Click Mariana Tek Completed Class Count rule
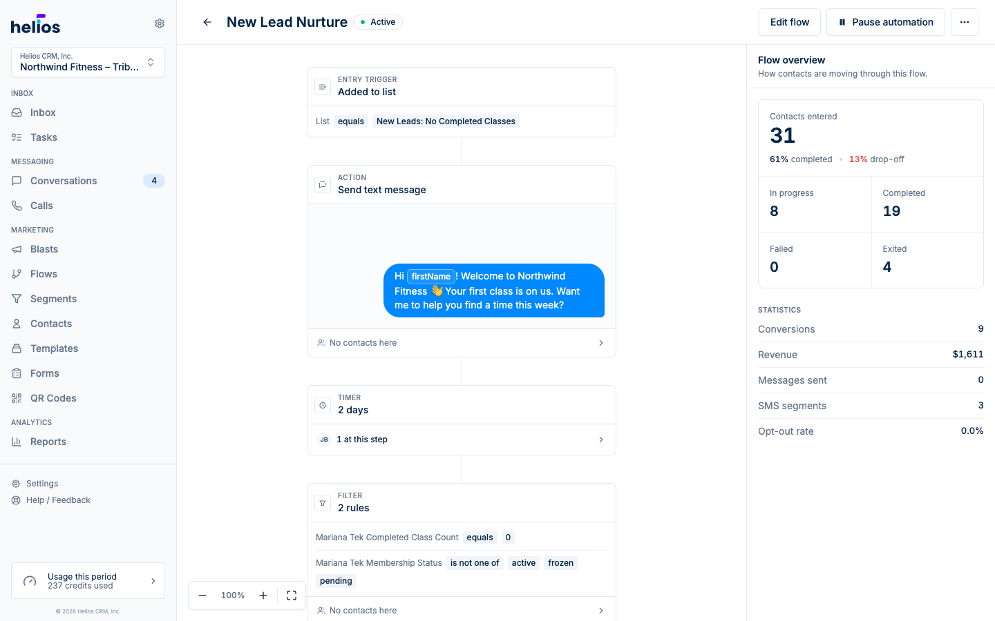 tap(462, 538)
